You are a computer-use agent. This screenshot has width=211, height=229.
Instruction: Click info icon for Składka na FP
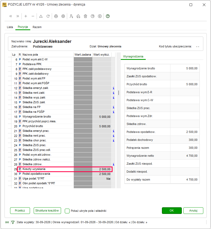114,107
